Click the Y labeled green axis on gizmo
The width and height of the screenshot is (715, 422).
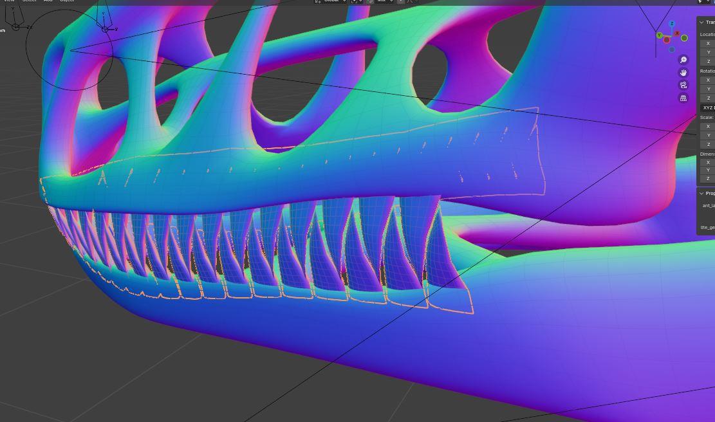tap(659, 35)
